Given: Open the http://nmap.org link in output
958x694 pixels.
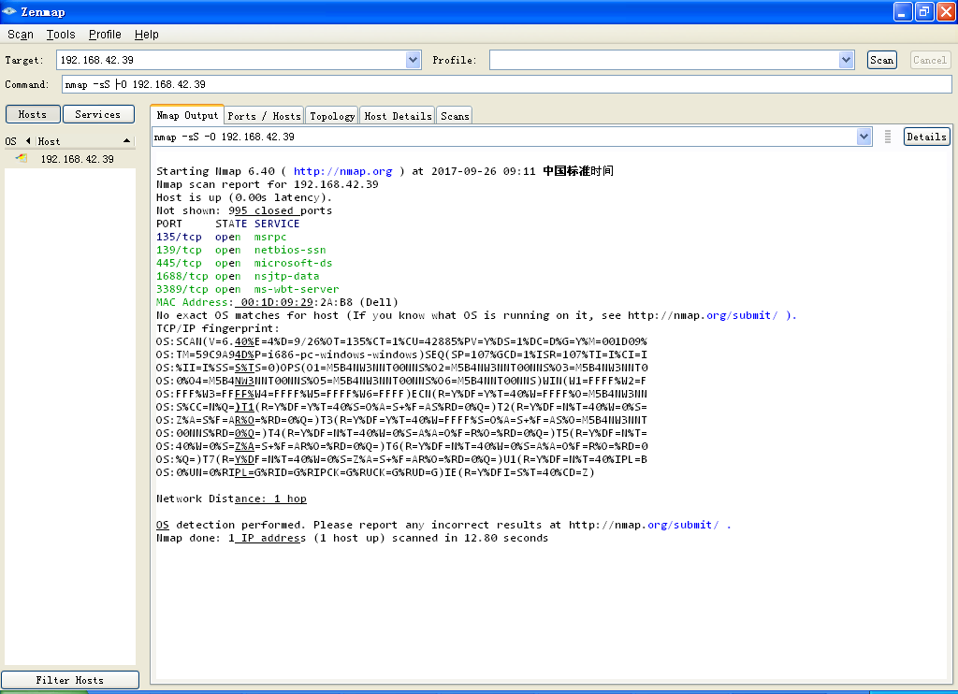Looking at the screenshot, I should [x=342, y=171].
